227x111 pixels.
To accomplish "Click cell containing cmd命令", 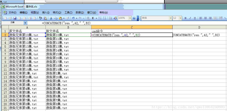I will point(132,31).
